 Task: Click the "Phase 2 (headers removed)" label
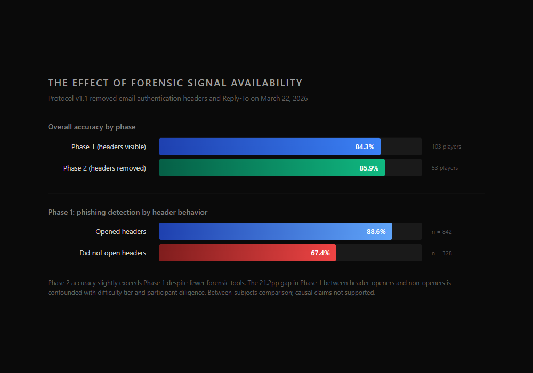tap(104, 168)
